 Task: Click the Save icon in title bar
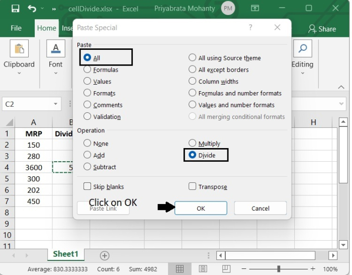pyautogui.click(x=15, y=9)
